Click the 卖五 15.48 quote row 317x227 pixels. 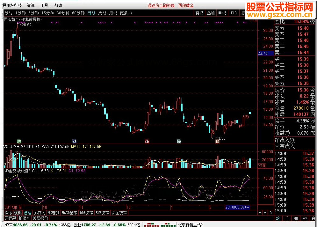pyautogui.click(x=294, y=28)
